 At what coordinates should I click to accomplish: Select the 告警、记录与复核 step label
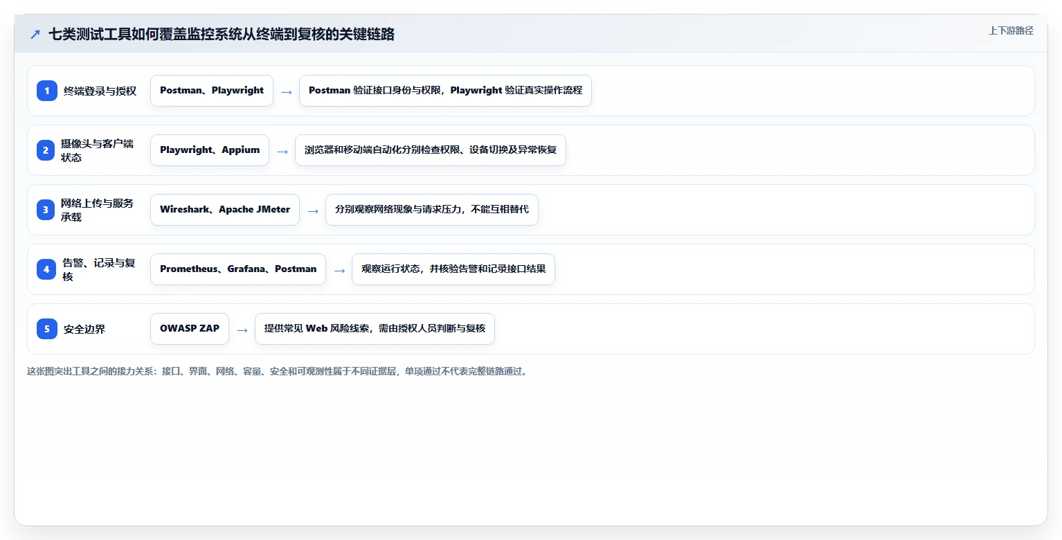coord(98,269)
